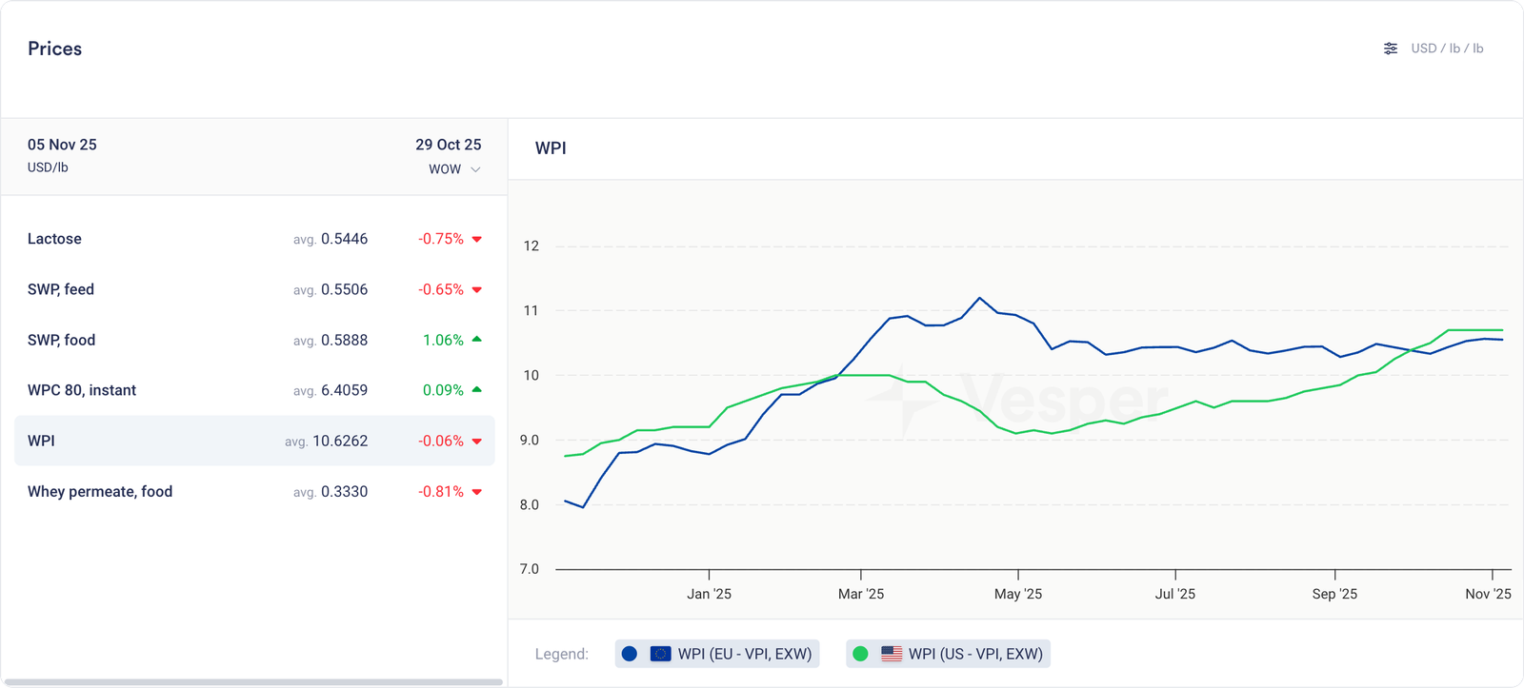Screen dimensions: 1524x688
Task: Click the EU flag icon in legend
Action: [x=660, y=654]
